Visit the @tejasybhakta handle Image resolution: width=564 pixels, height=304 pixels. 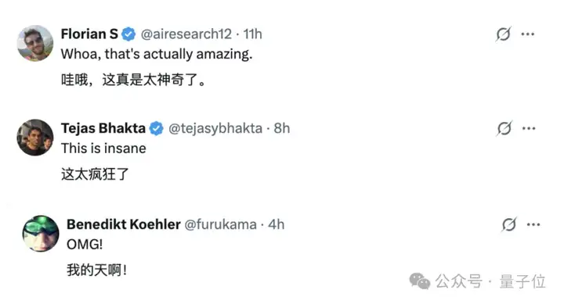[215, 128]
